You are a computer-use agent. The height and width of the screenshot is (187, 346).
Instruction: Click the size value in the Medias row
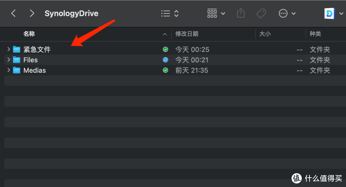click(x=300, y=71)
